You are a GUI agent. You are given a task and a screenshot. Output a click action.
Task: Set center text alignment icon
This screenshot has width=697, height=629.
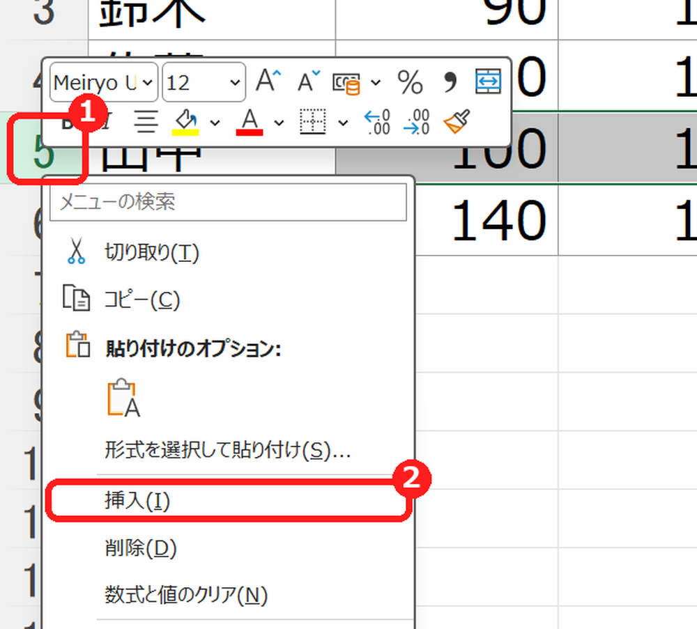coord(146,121)
